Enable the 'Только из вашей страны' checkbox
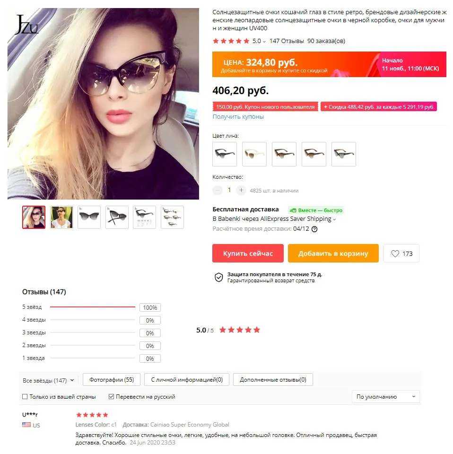The width and height of the screenshot is (453, 454). [x=25, y=397]
